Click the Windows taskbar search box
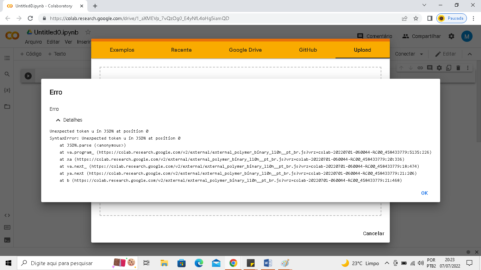 point(78,263)
